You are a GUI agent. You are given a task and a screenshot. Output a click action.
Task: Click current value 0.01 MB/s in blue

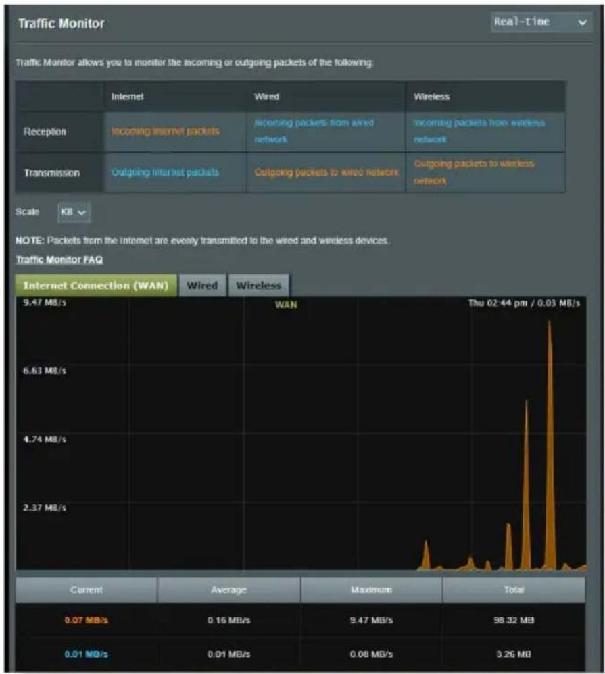tap(86, 654)
